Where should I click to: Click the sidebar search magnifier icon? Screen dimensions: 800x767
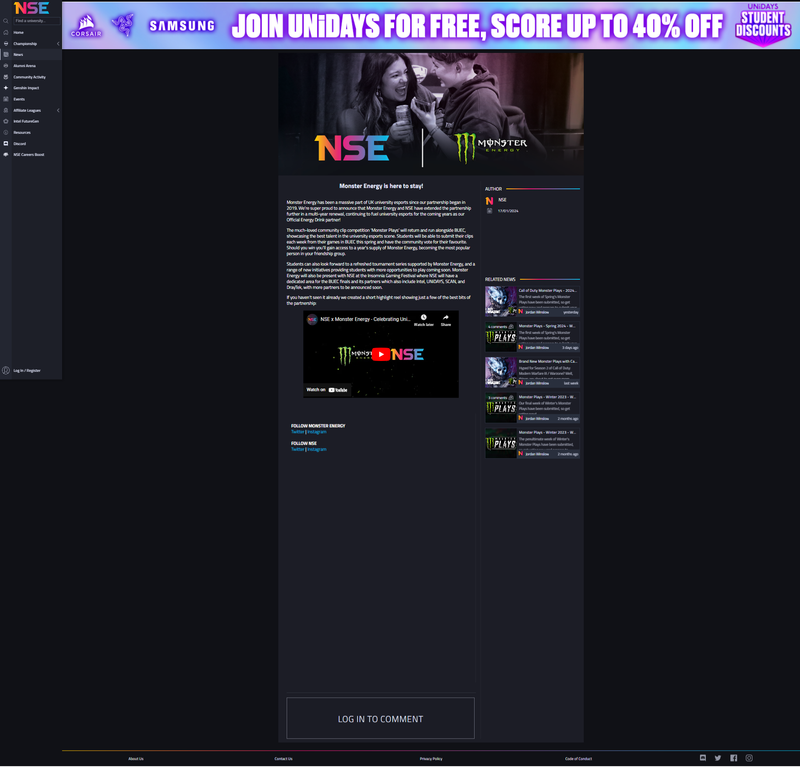(6, 21)
